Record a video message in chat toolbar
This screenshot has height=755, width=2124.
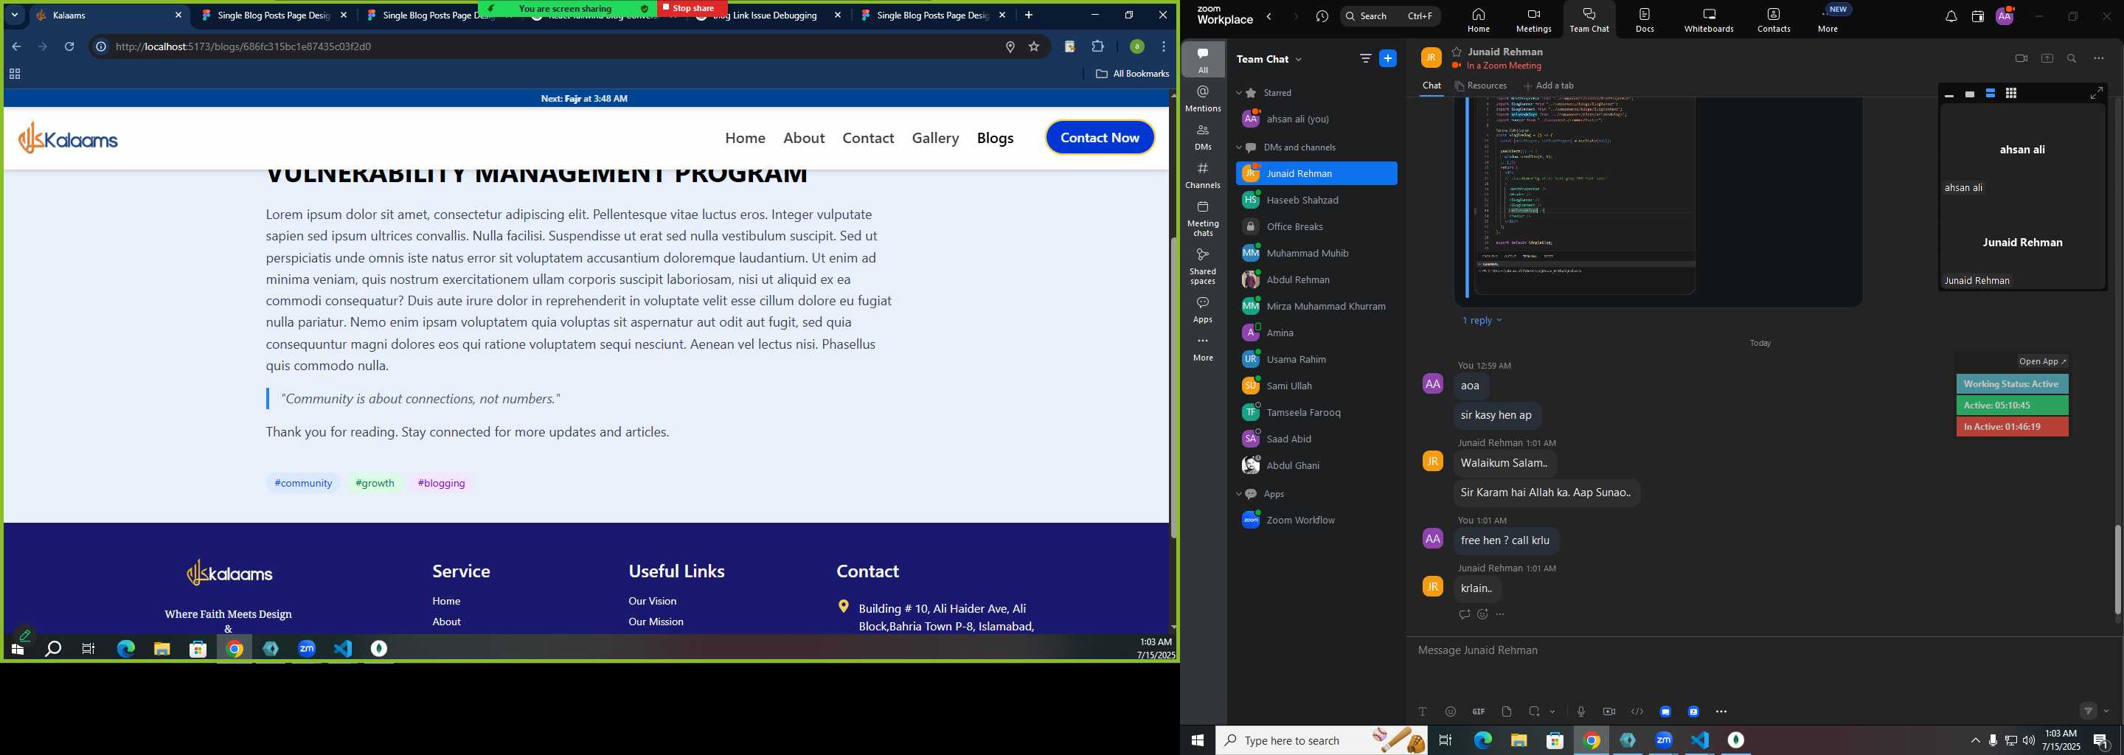click(x=1608, y=711)
